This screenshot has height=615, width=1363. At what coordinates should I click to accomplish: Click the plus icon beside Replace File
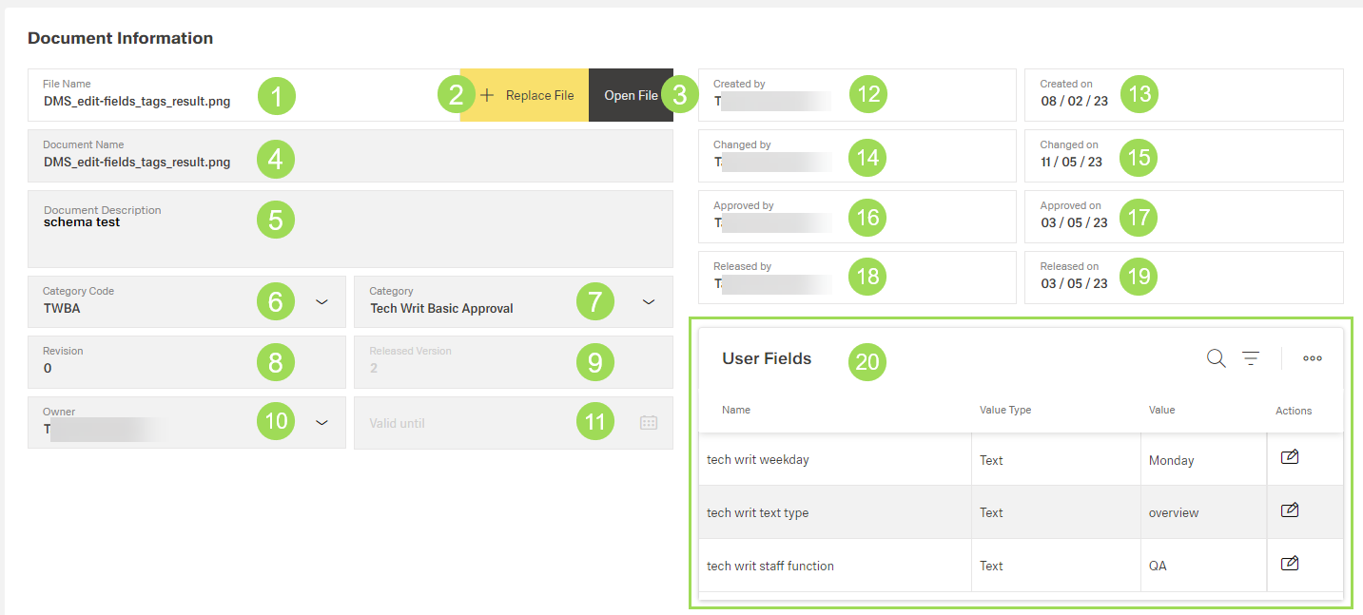[487, 95]
